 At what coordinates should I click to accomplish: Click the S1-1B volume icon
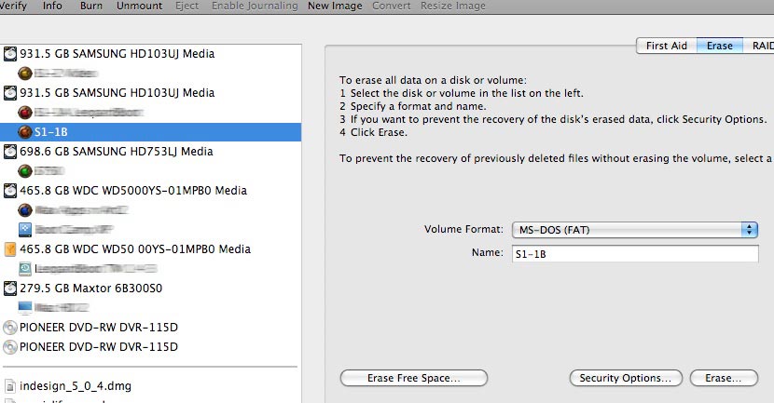pyautogui.click(x=24, y=132)
